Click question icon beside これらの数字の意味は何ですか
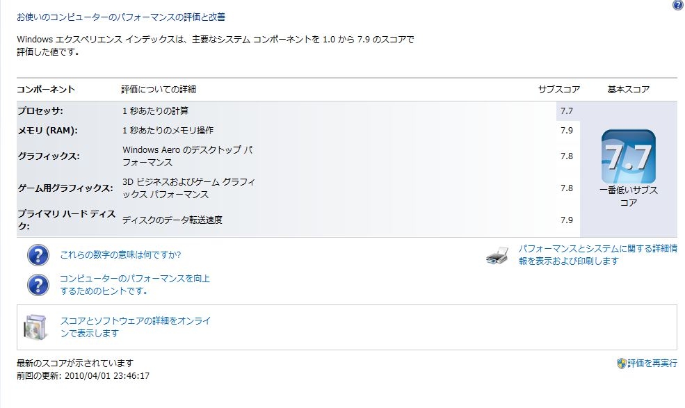Screen dimensions: 685x408 tap(38, 255)
